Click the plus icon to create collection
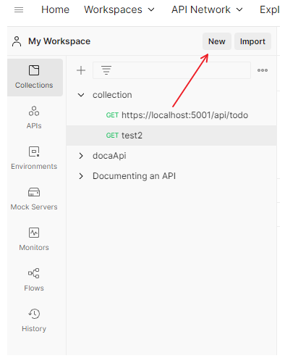The image size is (285, 358). pyautogui.click(x=81, y=70)
